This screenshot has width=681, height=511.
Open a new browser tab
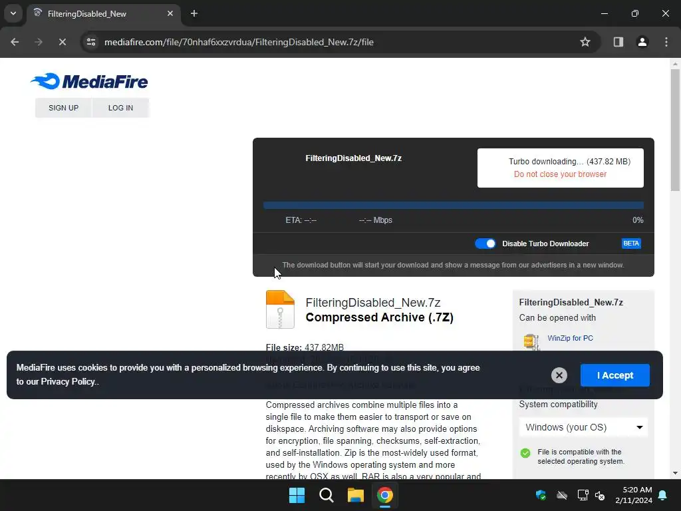point(194,13)
